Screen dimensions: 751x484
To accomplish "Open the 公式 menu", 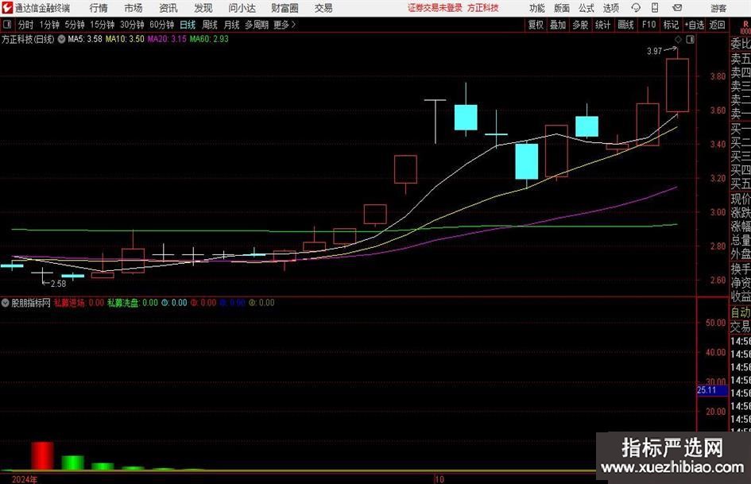I will point(586,8).
